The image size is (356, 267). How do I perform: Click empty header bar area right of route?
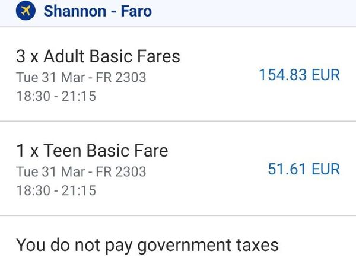coord(255,11)
